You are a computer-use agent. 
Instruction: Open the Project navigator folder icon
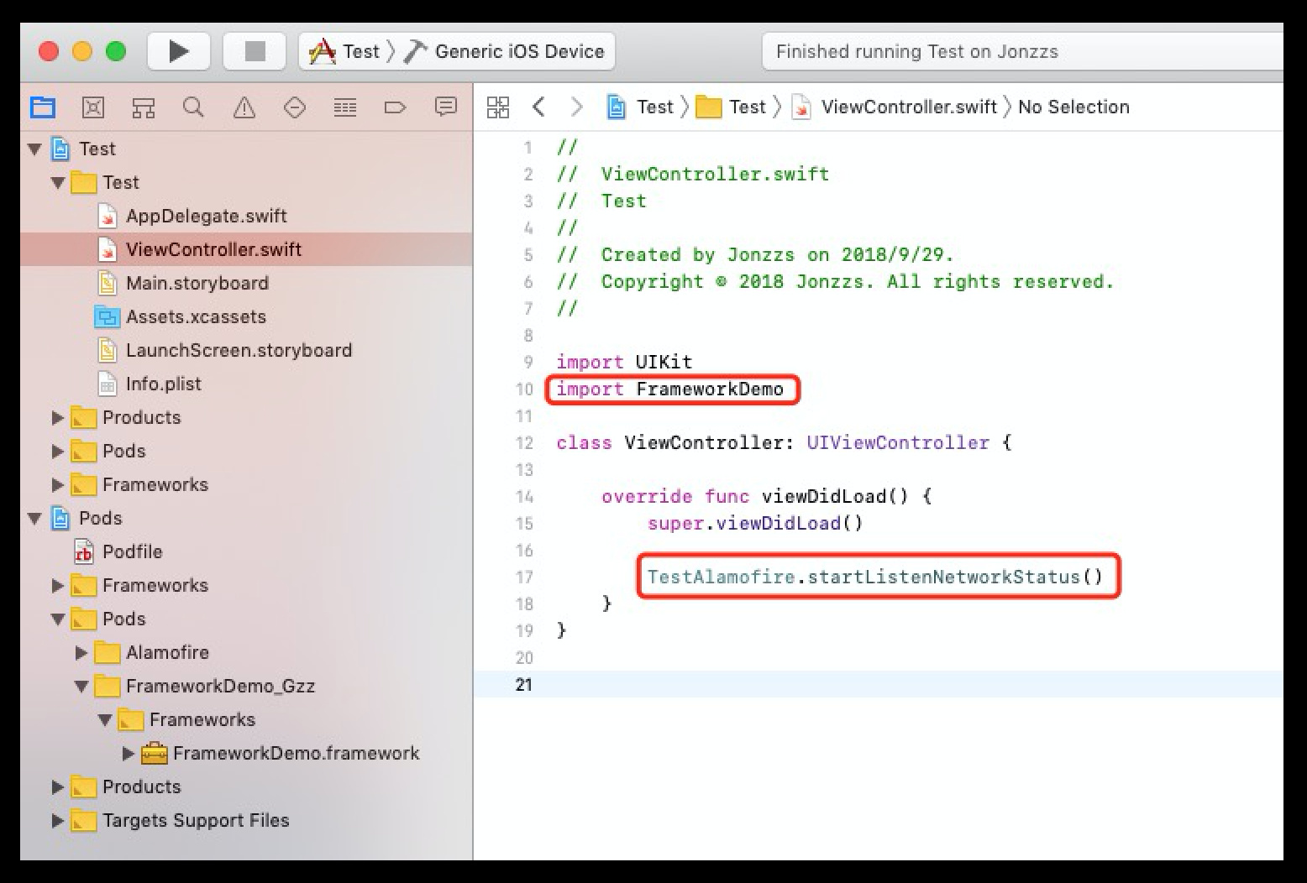(43, 107)
